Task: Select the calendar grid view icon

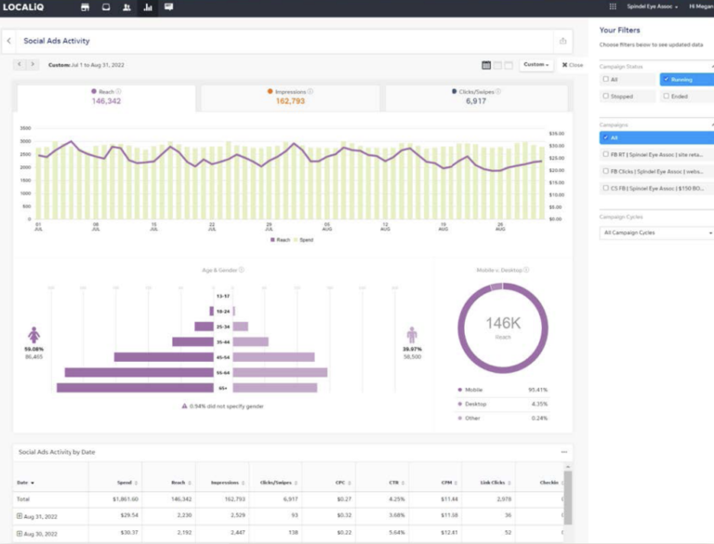Action: 486,65
